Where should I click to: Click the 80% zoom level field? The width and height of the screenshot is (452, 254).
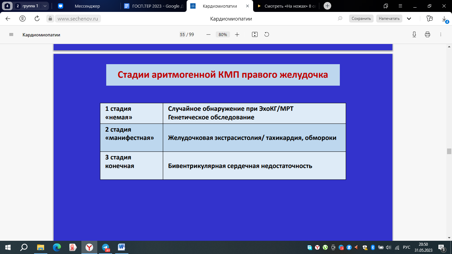coord(223,34)
